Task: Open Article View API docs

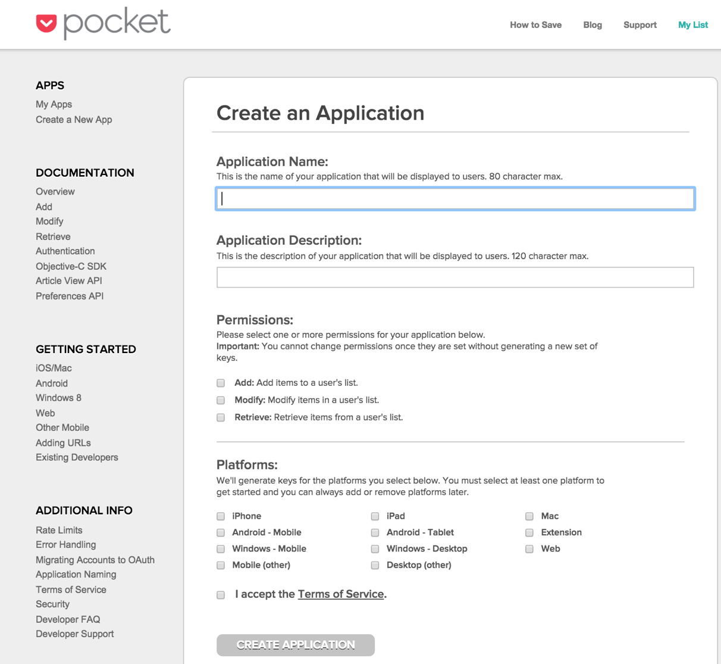Action: tap(69, 281)
